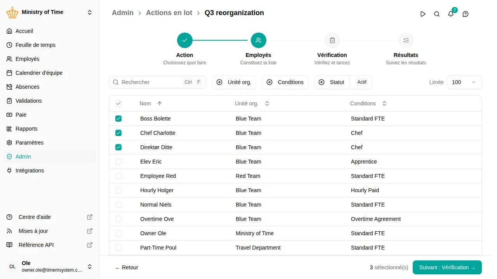Screen dimensions: 497x279
Task: Click the plus icon on Unité org. filter
Action: (219, 82)
